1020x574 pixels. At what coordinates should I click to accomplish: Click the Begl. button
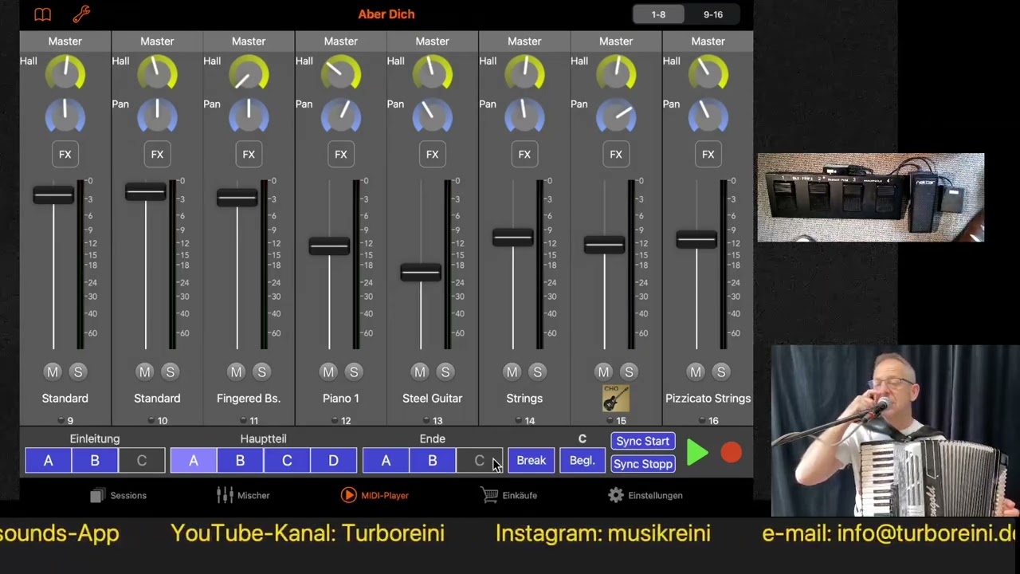click(583, 460)
